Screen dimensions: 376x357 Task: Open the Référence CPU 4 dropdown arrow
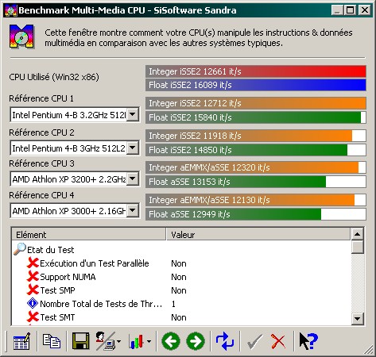tap(133, 211)
